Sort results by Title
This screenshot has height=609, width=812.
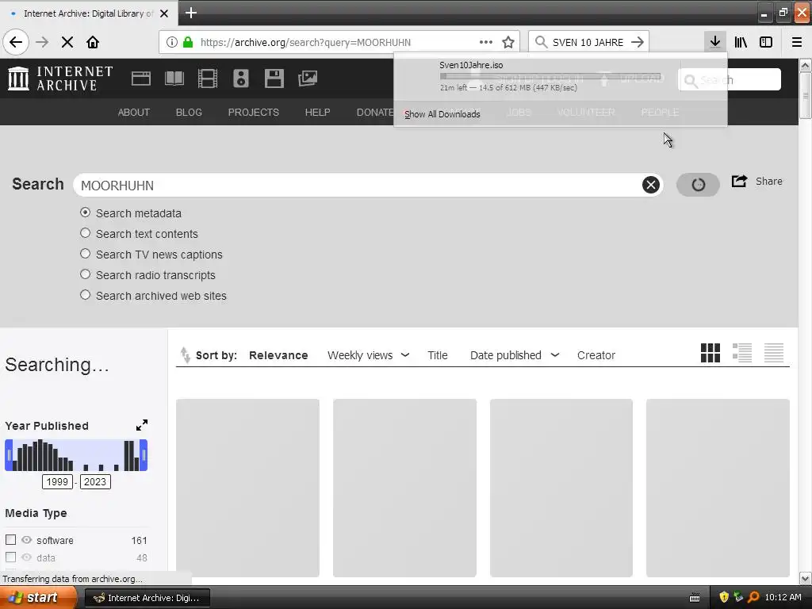coord(438,355)
